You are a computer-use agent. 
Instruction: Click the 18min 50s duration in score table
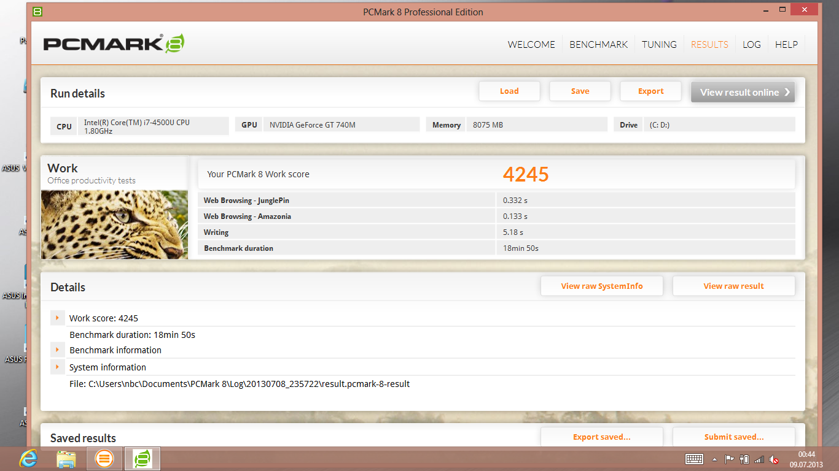click(521, 248)
